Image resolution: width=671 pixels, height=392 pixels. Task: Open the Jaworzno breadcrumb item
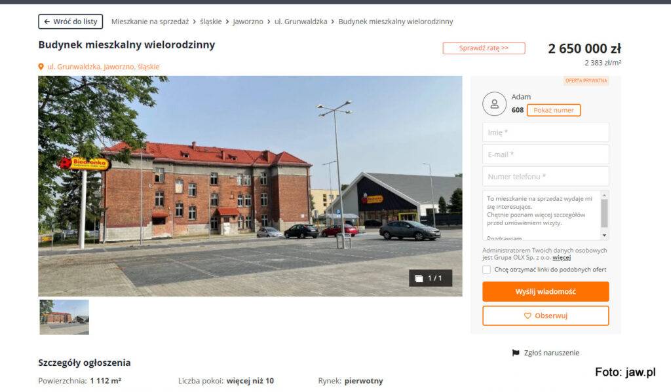click(x=248, y=22)
